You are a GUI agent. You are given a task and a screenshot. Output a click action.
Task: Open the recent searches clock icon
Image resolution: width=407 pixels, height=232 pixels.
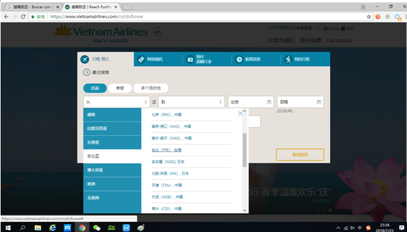(87, 73)
